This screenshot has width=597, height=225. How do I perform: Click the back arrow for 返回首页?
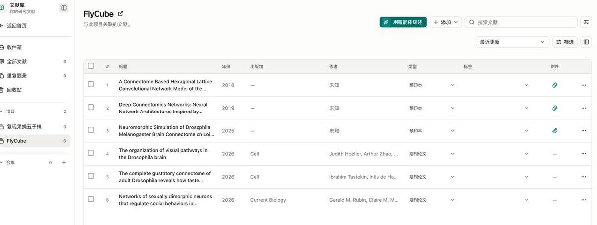[x=2, y=25]
